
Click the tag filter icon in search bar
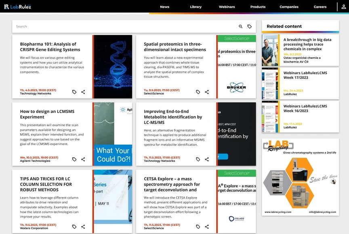coord(250,27)
